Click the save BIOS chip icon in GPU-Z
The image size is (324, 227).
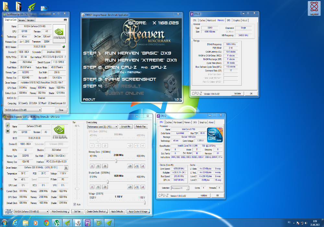[x=64, y=47]
